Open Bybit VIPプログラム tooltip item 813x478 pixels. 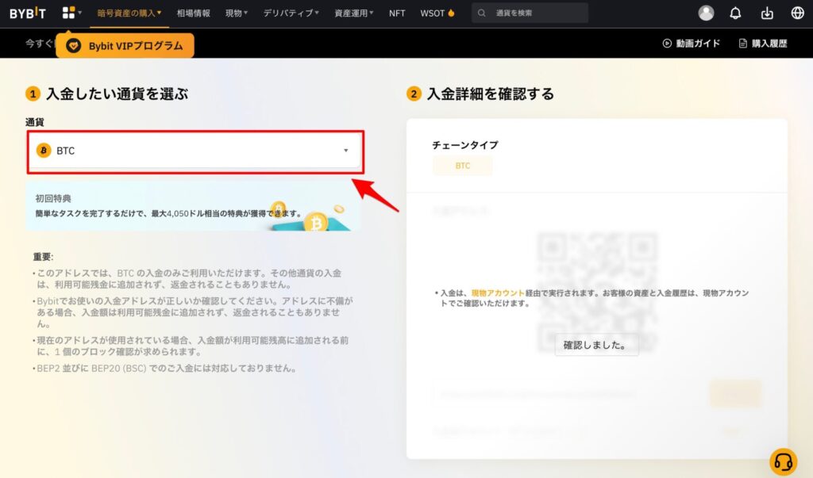coord(125,45)
